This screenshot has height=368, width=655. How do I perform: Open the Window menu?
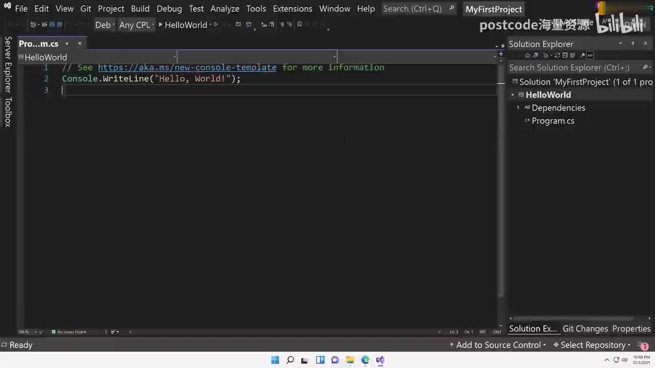tap(335, 9)
